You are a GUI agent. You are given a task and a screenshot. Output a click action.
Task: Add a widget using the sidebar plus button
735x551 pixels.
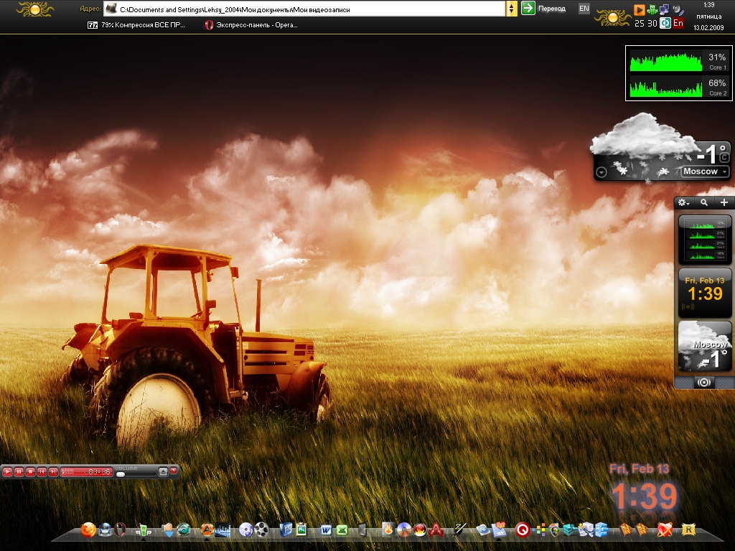click(x=724, y=203)
